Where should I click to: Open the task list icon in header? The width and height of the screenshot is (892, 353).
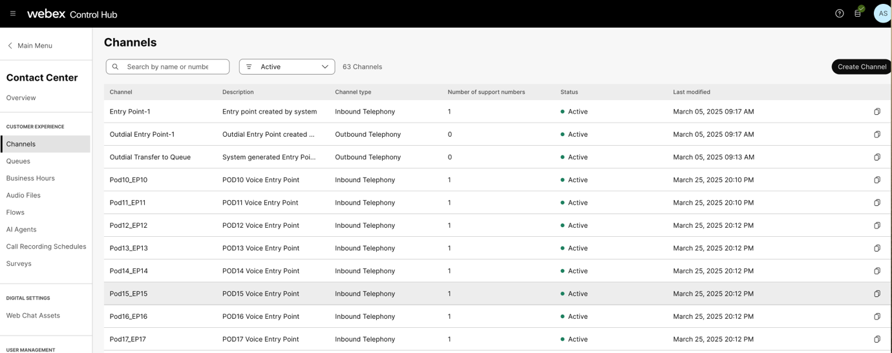tap(858, 14)
